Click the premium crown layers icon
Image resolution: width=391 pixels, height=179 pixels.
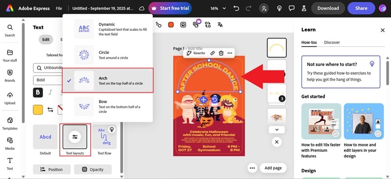point(196,24)
